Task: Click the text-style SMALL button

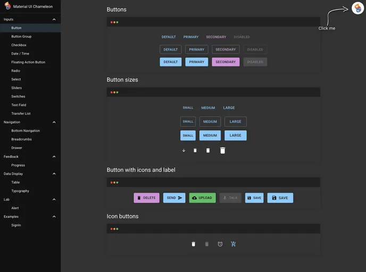Action: click(x=188, y=108)
